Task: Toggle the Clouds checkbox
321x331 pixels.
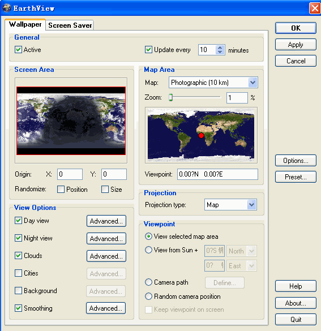Action: 18,255
